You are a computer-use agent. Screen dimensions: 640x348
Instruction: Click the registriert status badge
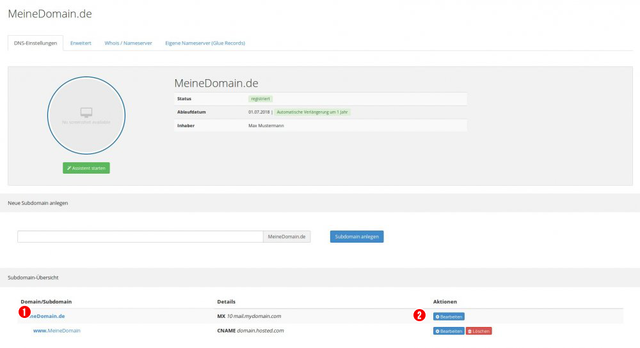coord(260,99)
